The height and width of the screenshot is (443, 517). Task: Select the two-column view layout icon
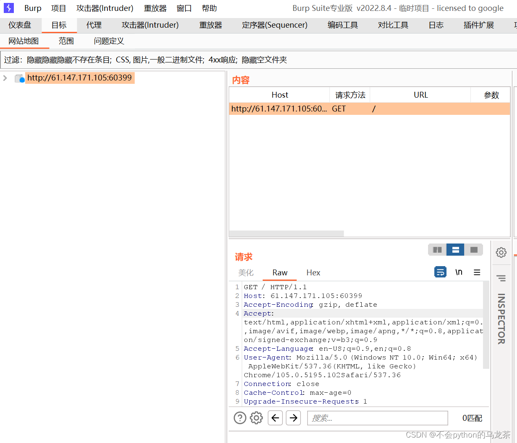click(x=437, y=249)
